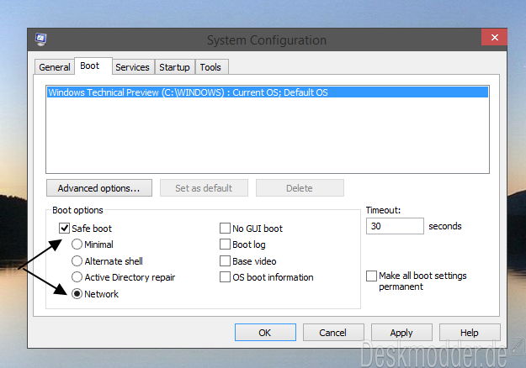Click the System Configuration title text
Screen dimensions: 526x368
tap(267, 40)
